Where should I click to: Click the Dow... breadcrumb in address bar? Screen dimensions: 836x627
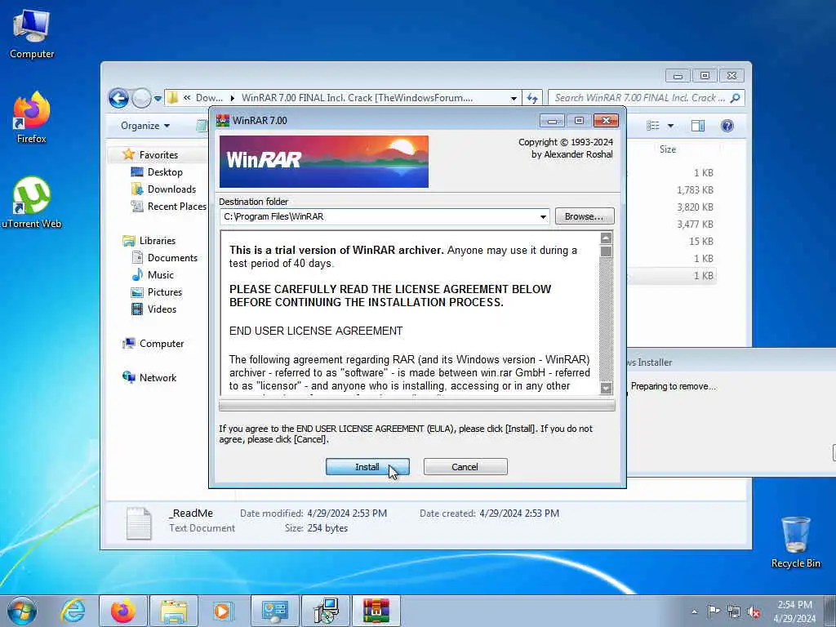pos(209,98)
